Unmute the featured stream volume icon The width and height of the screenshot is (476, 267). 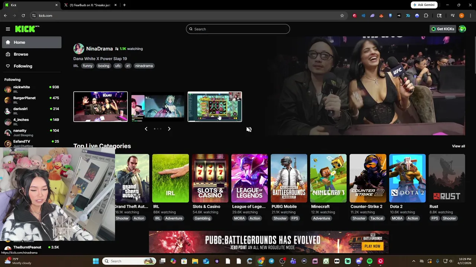tap(249, 129)
